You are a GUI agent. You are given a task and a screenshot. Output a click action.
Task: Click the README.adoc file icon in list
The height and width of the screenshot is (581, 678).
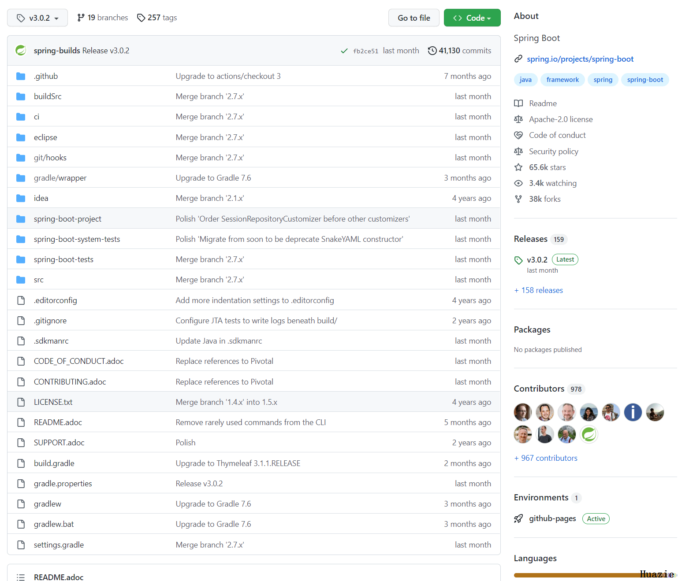[x=21, y=422]
